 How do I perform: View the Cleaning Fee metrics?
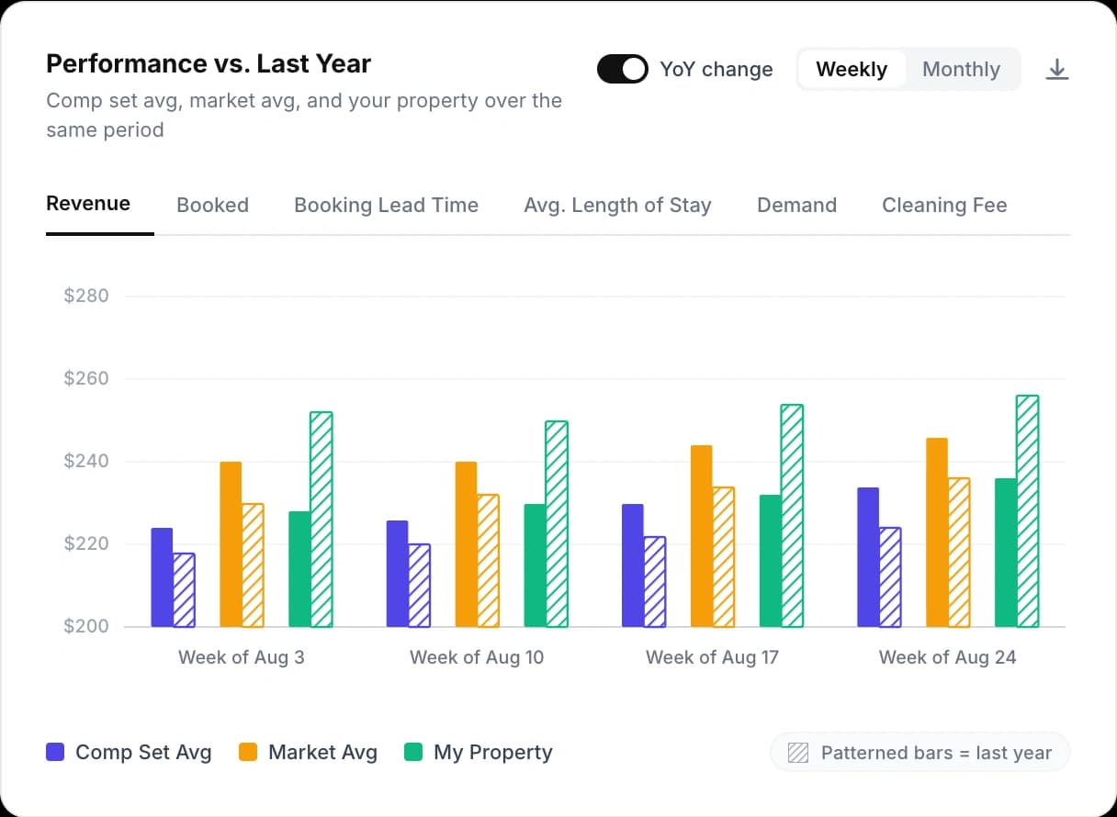944,205
